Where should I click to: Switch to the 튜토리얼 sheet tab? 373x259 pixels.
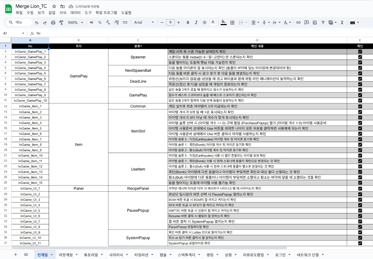[x=91, y=255]
